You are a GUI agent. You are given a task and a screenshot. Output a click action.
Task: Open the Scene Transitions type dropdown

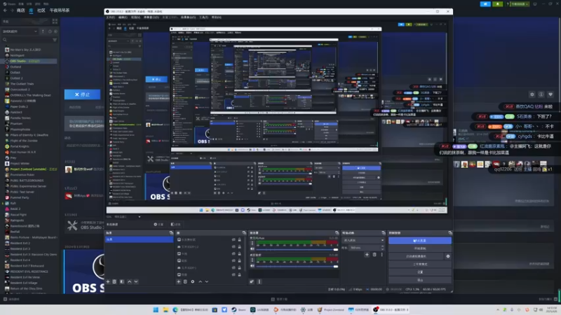[x=363, y=240]
